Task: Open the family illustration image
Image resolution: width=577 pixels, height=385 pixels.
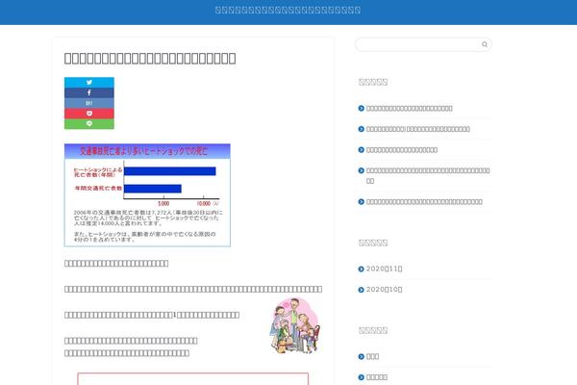Action: (295, 325)
